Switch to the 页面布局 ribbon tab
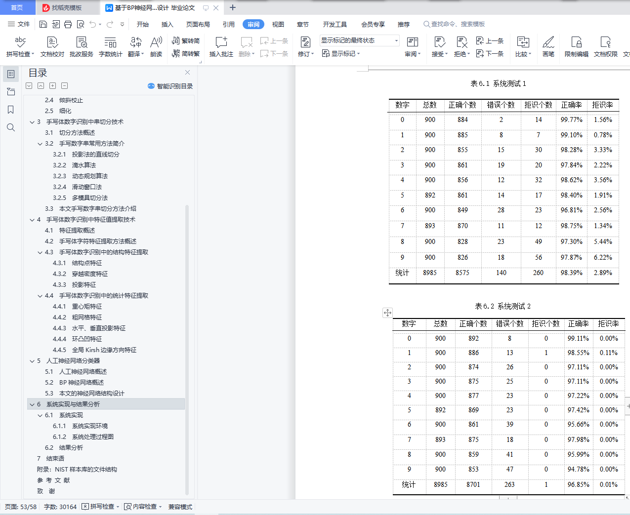This screenshot has height=515, width=630. click(x=198, y=24)
